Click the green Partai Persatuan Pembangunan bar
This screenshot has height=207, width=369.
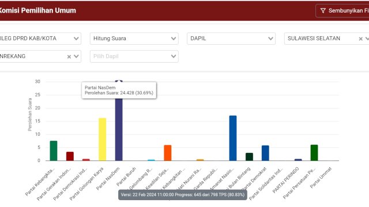pos(314,153)
